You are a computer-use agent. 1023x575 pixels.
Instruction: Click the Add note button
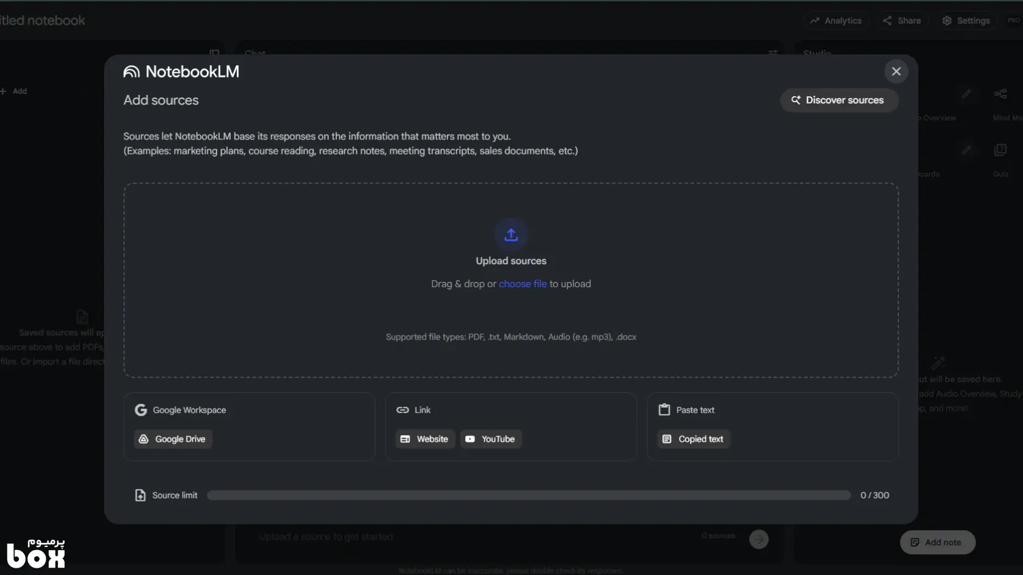tap(937, 542)
